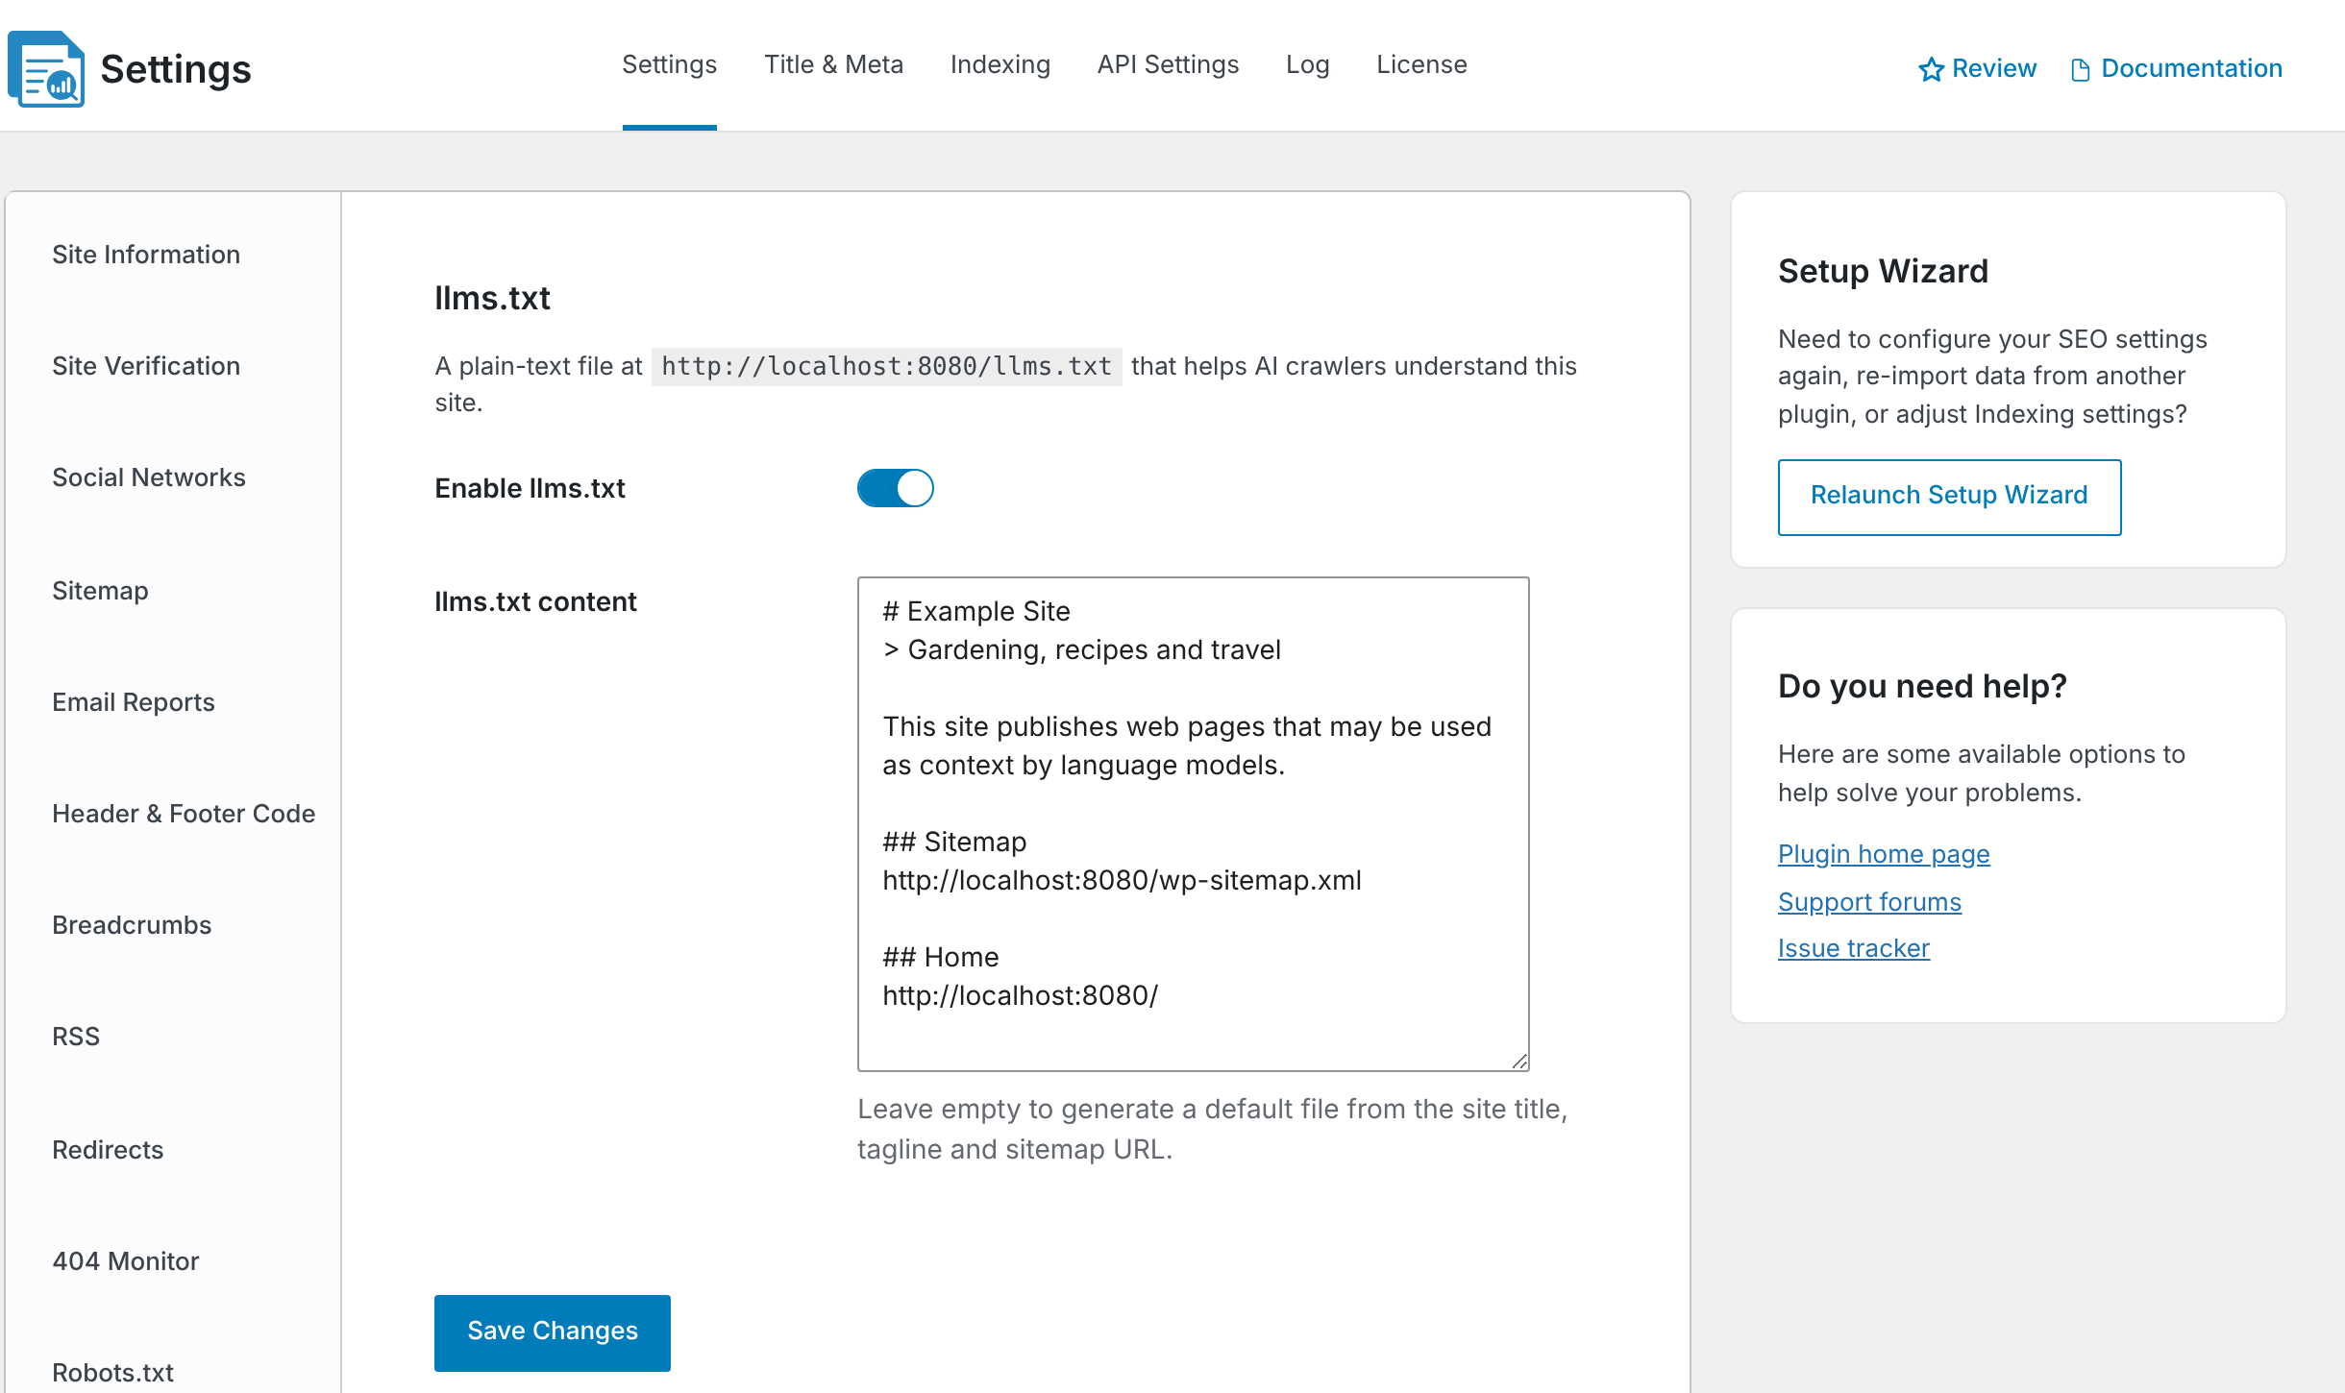
Task: Click the Setup Wizard heading
Action: [x=1883, y=271]
